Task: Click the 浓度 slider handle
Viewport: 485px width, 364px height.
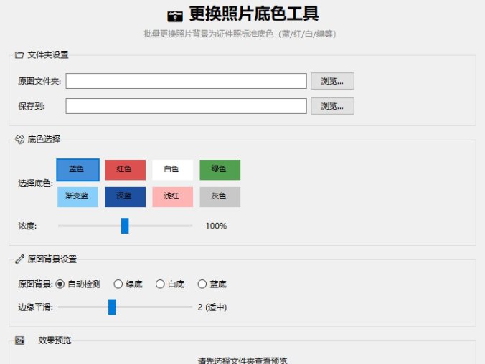Action: [x=125, y=226]
